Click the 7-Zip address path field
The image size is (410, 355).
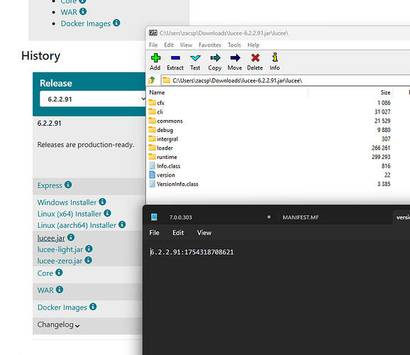286,80
